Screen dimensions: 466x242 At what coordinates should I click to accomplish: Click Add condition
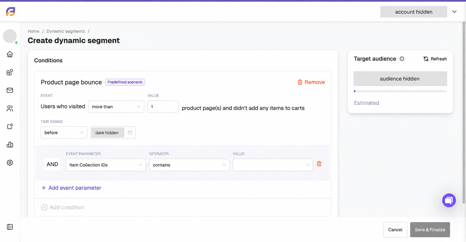pyautogui.click(x=63, y=207)
